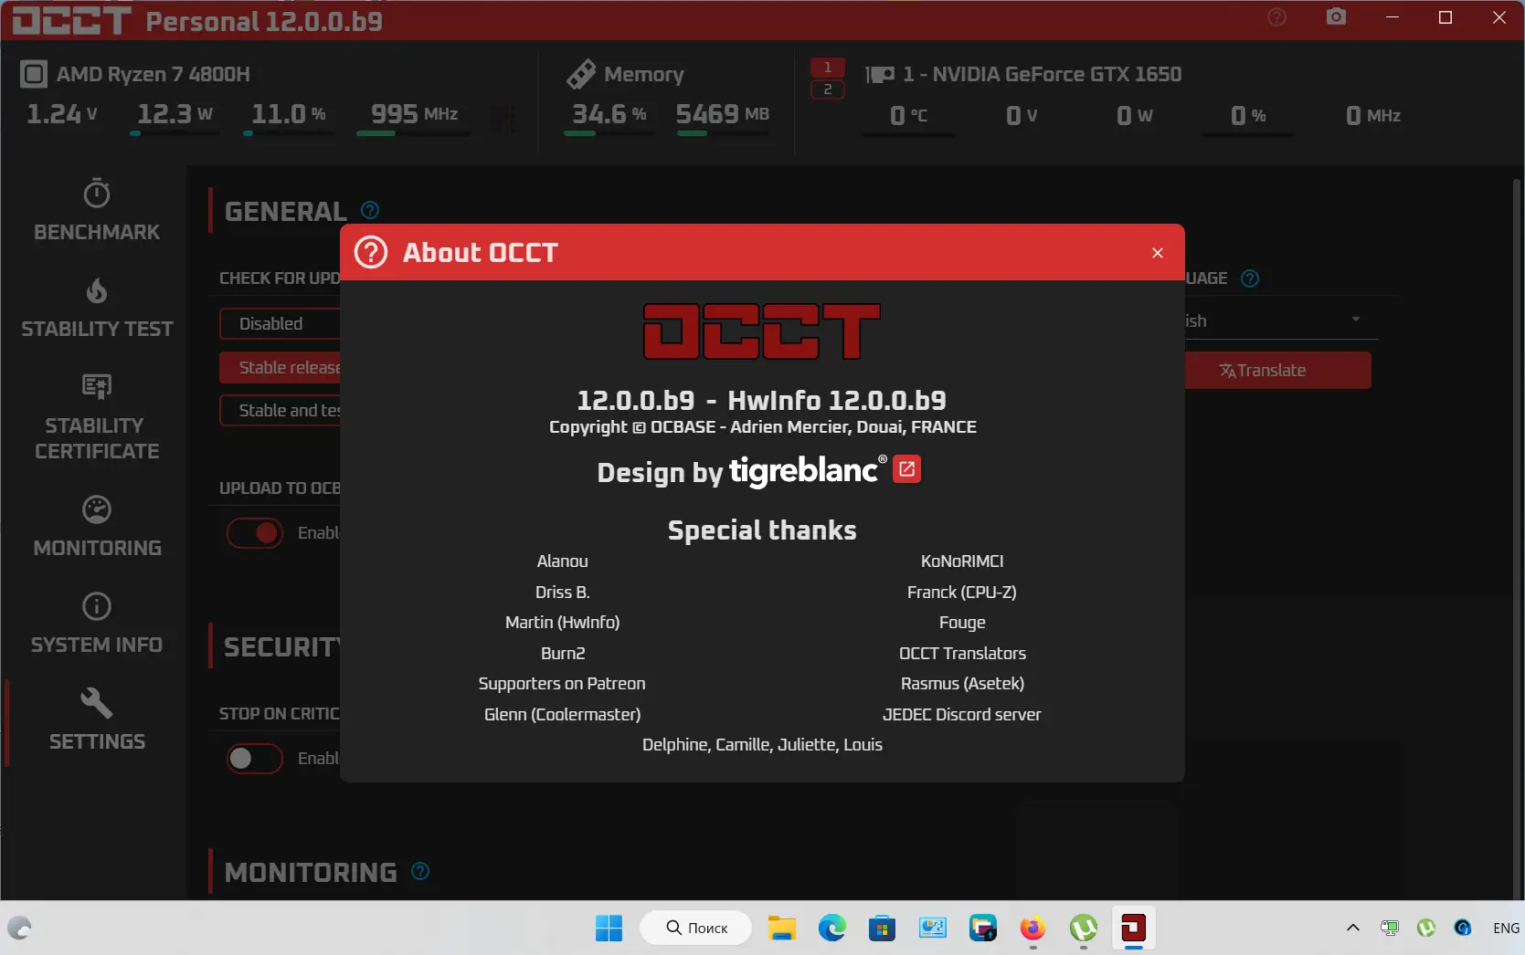Click the help icon beside Language label

click(1250, 278)
